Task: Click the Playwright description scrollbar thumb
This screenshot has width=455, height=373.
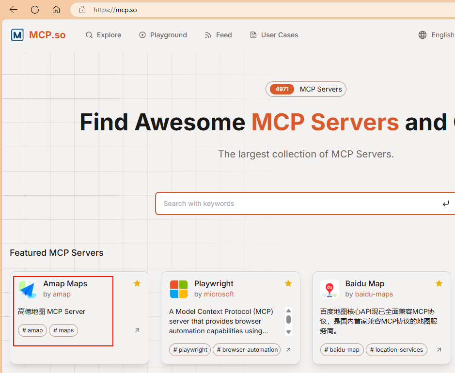Action: [x=288, y=319]
